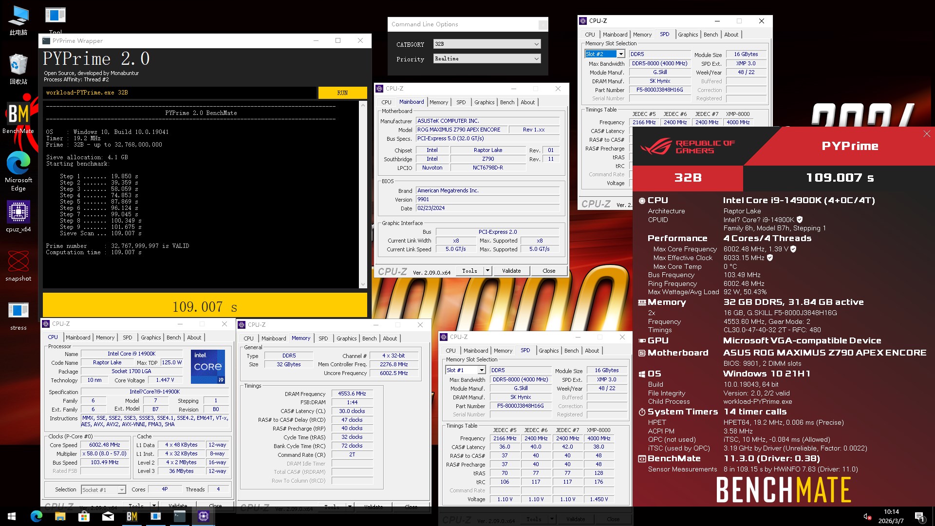This screenshot has height=526, width=935.
Task: Open the stress desktop shortcut
Action: point(19,316)
